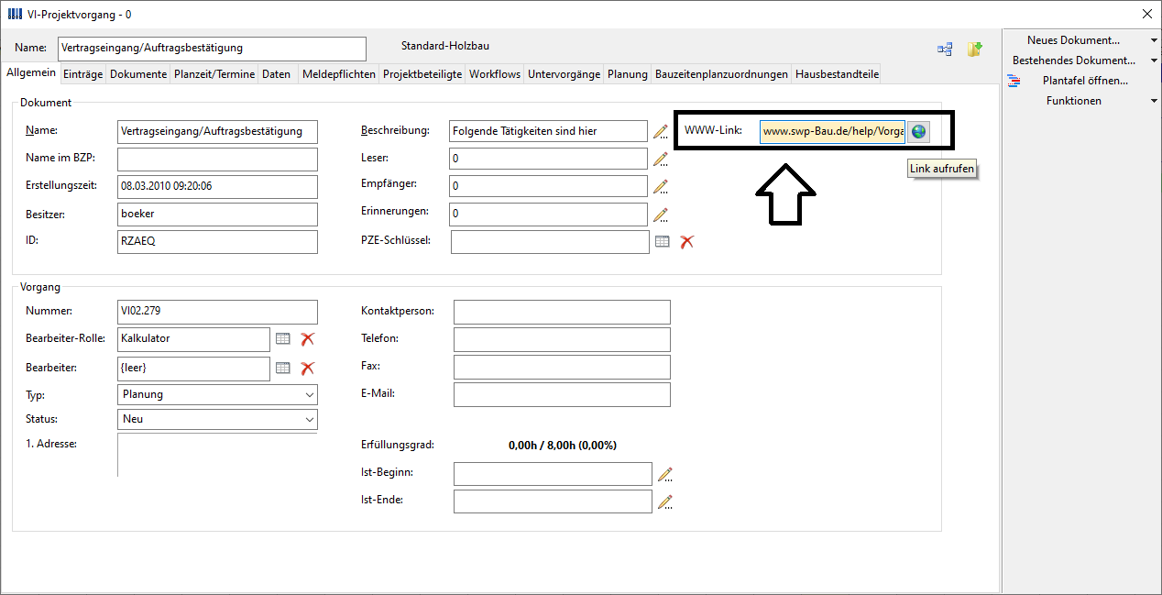This screenshot has width=1162, height=595.
Task: Clear Bearbeiter with the red X icon
Action: click(308, 368)
